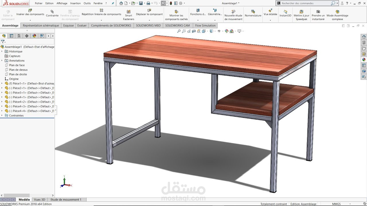Open Répétition linéaire de composants
Viewport: 367px width, 206px height.
point(101,12)
